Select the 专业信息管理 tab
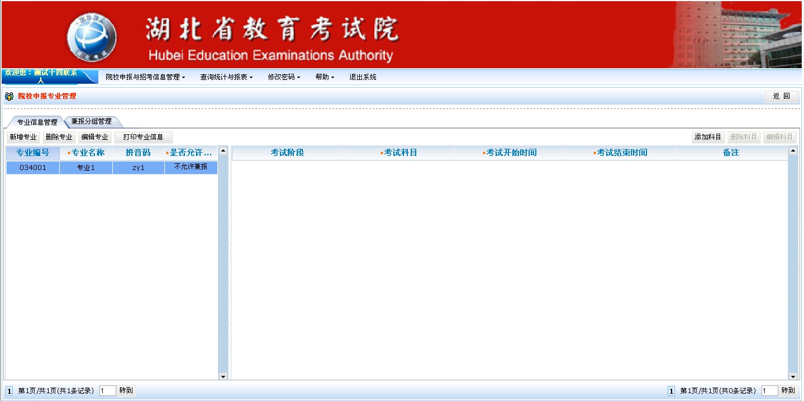 coord(37,122)
